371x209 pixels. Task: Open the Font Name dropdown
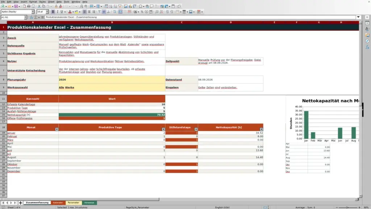(x=33, y=12)
